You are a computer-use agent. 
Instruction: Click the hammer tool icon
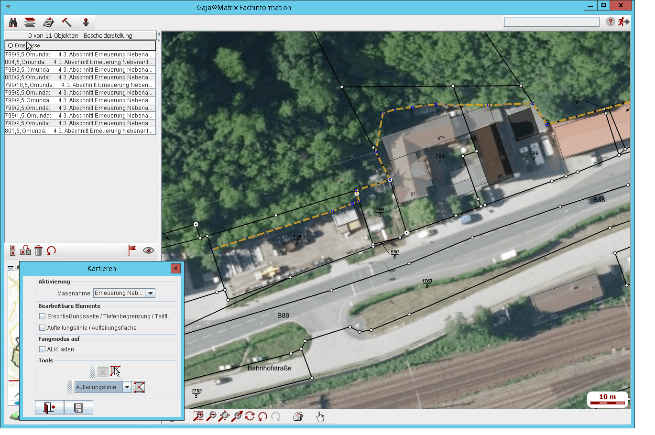tap(66, 22)
